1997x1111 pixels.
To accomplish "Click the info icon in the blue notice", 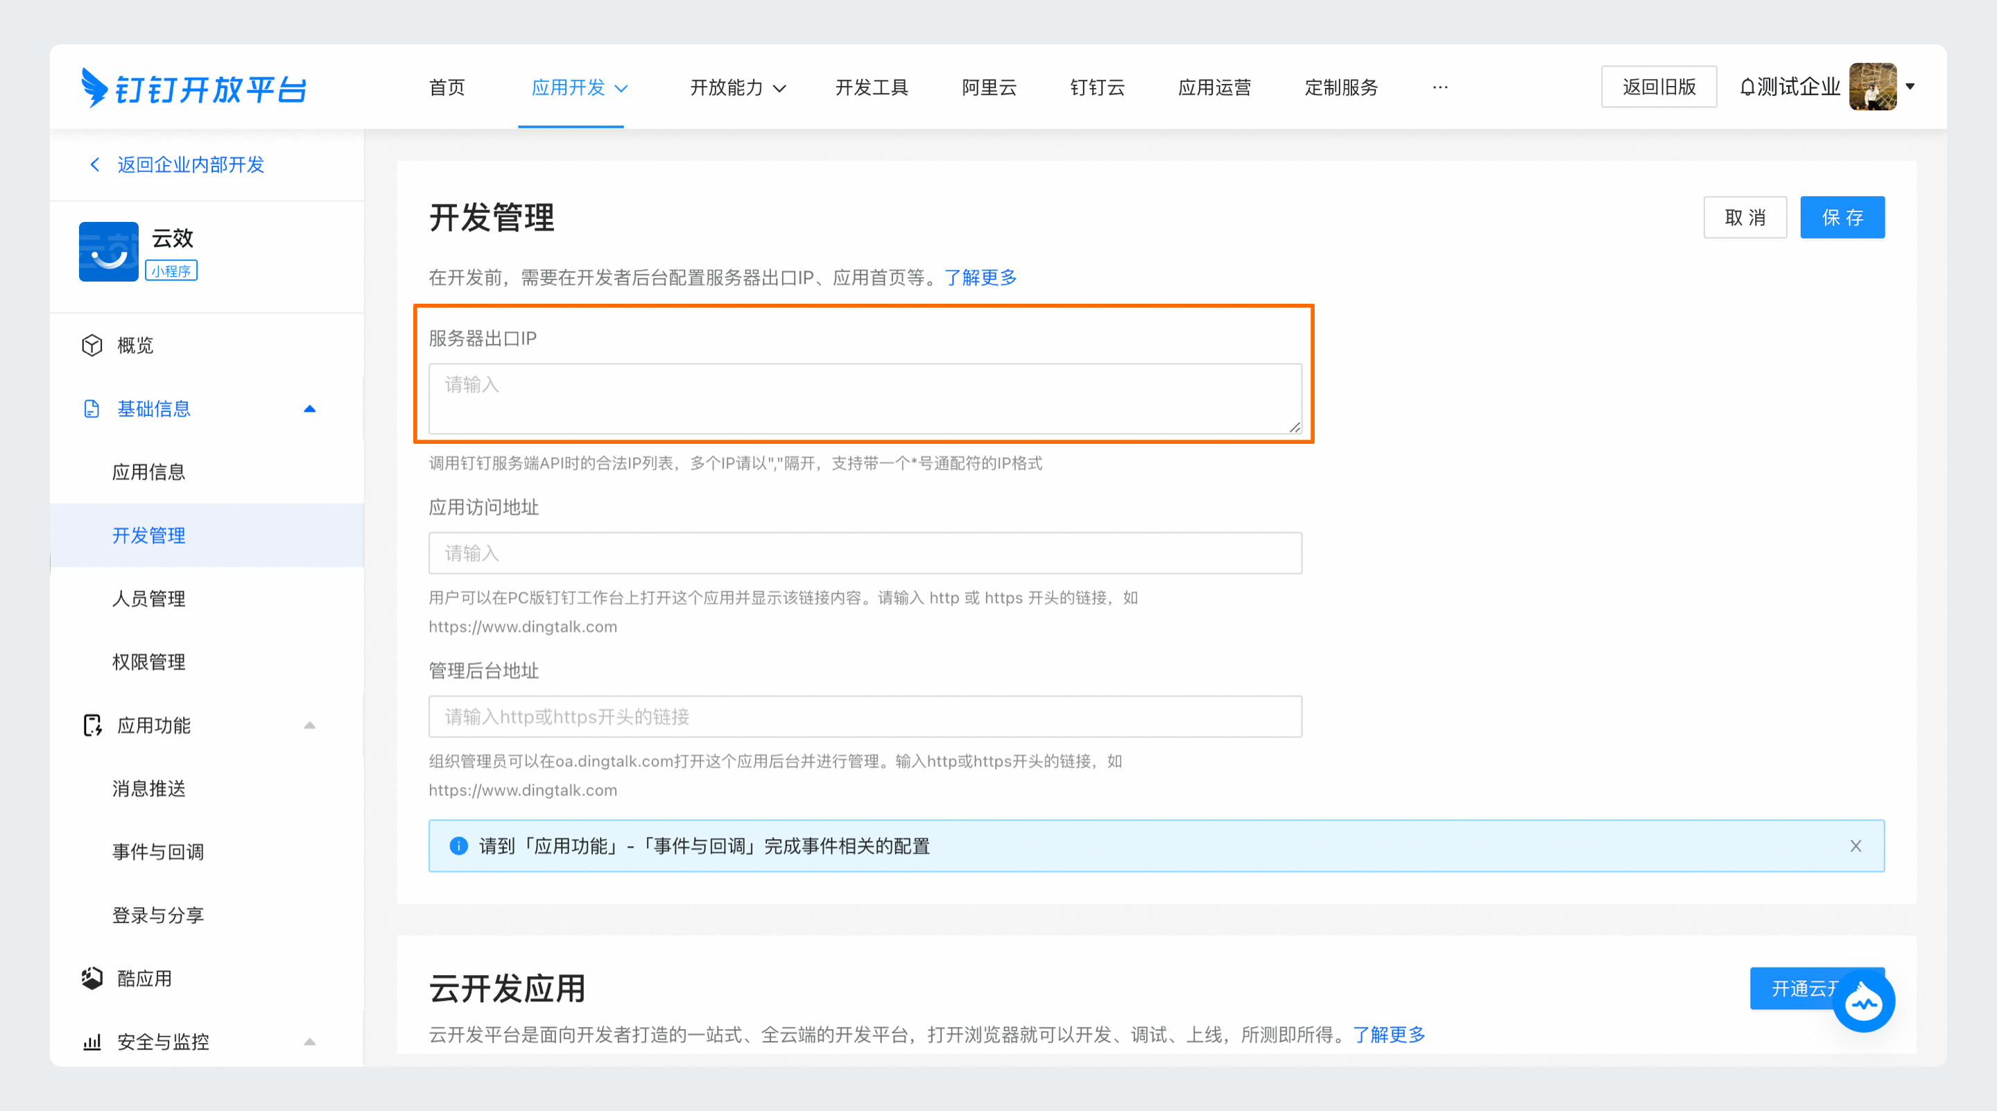I will [x=459, y=846].
